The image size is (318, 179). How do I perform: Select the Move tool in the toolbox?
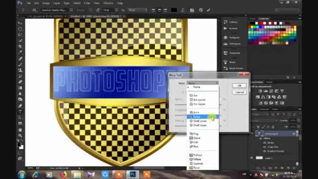(20, 23)
